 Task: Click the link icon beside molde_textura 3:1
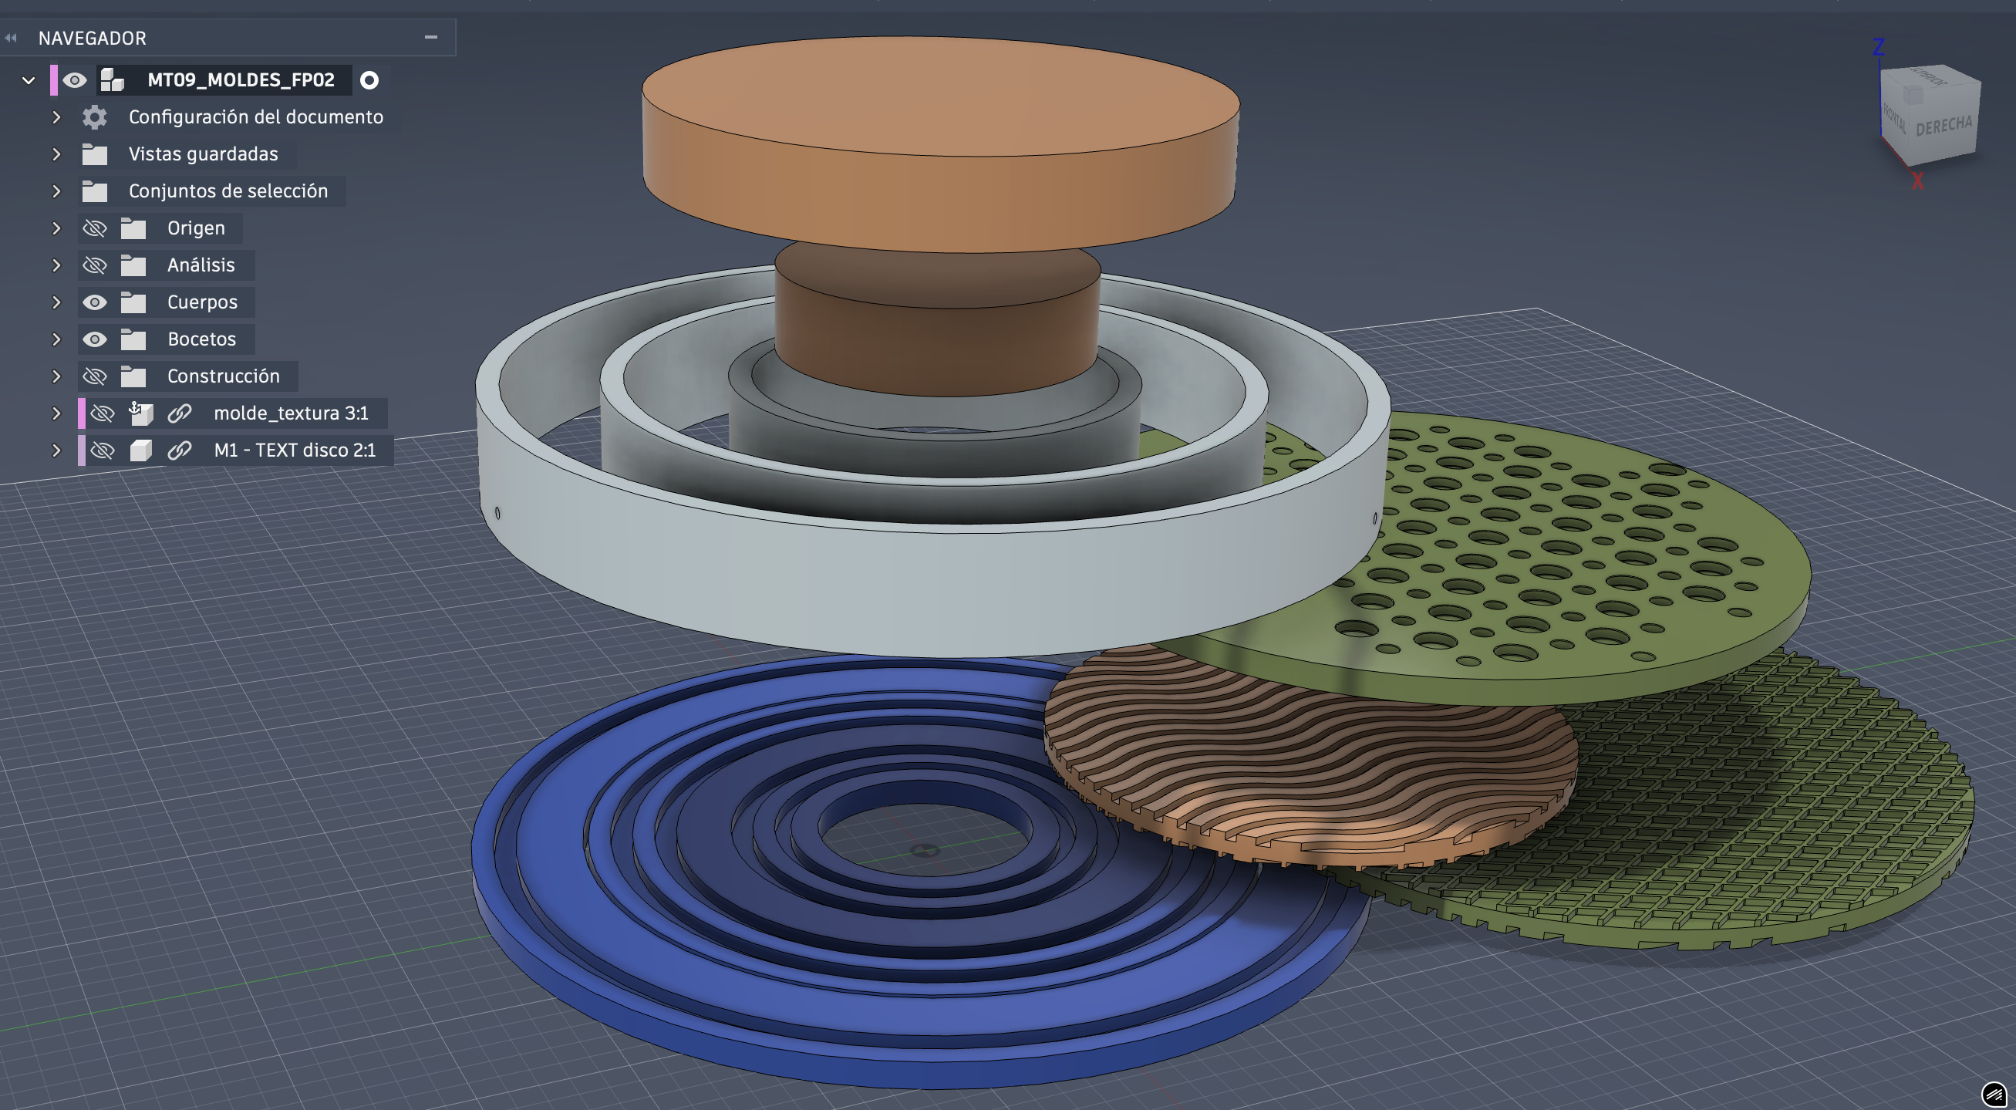coord(179,413)
